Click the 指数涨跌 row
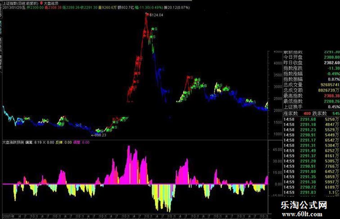The image size is (340, 219). (311, 68)
